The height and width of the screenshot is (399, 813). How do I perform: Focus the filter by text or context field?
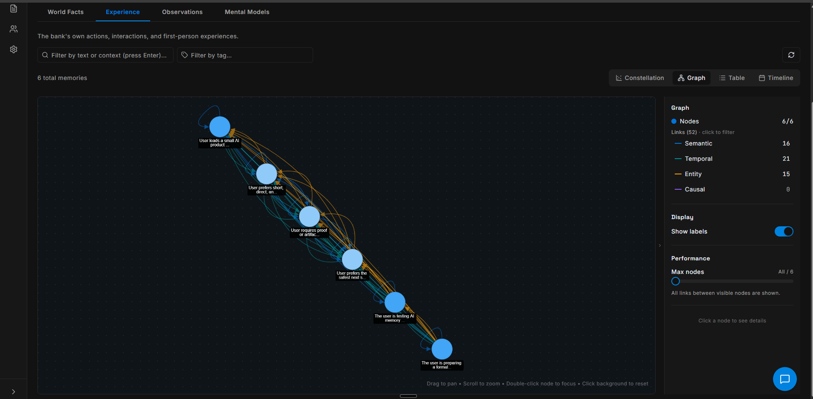106,55
